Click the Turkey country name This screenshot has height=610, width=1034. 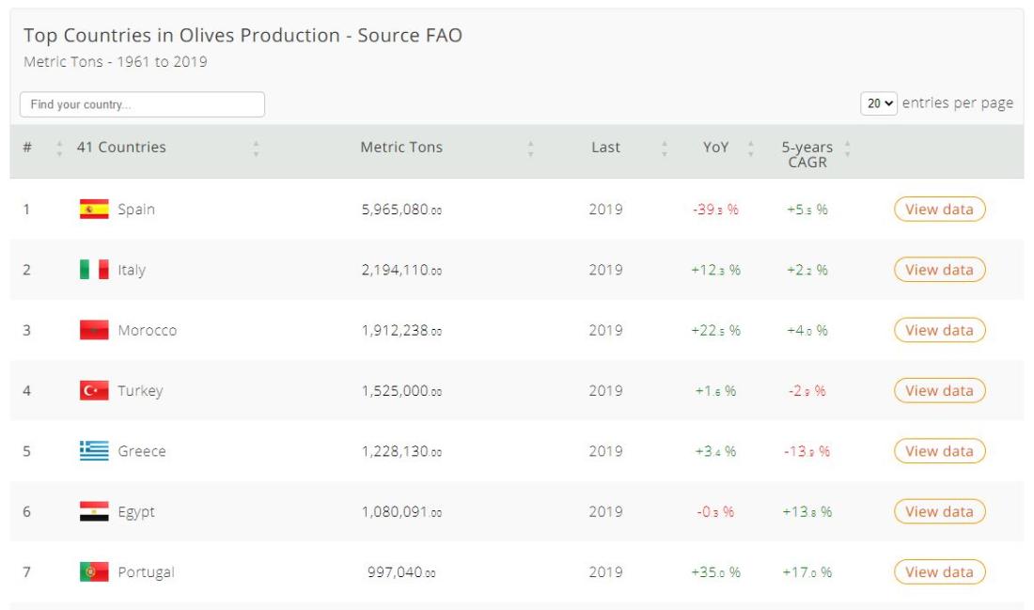click(x=140, y=391)
